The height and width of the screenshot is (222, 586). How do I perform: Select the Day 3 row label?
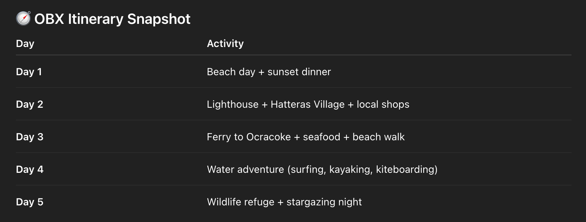point(30,137)
